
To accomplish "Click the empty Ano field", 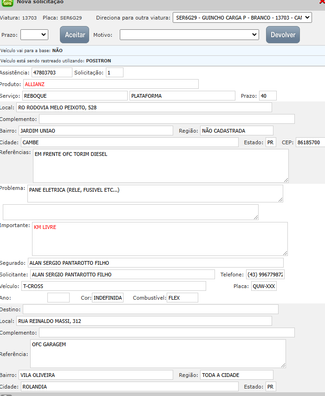I will click(58, 297).
